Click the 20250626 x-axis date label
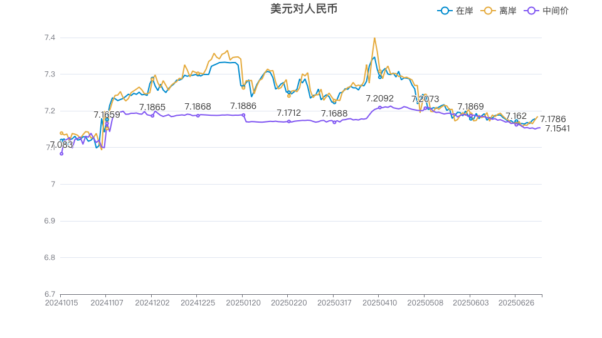 click(515, 303)
